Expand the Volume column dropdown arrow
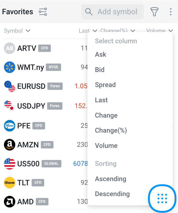 (x=171, y=31)
